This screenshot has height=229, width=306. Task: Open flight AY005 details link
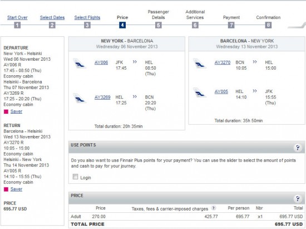pos(221,91)
